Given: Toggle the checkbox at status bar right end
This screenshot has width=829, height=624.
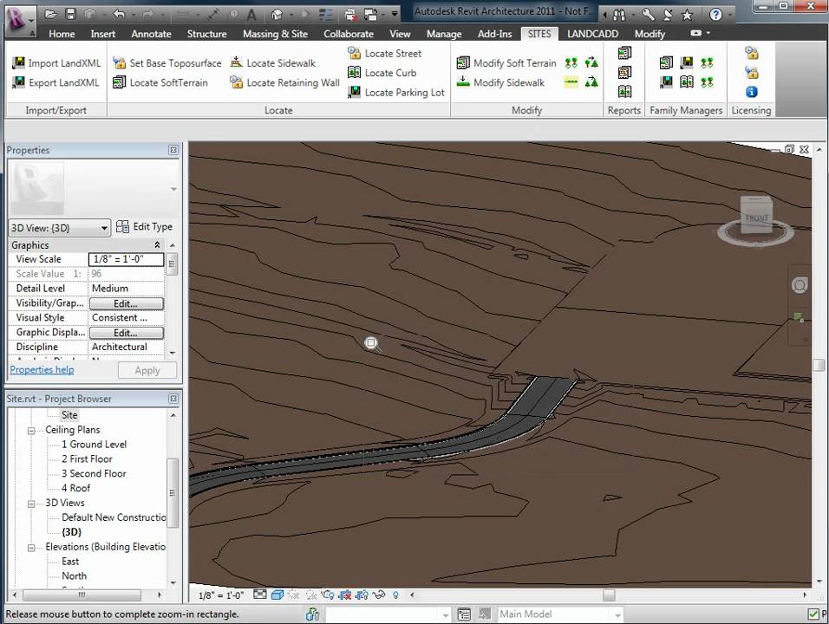Looking at the screenshot, I should (x=813, y=614).
